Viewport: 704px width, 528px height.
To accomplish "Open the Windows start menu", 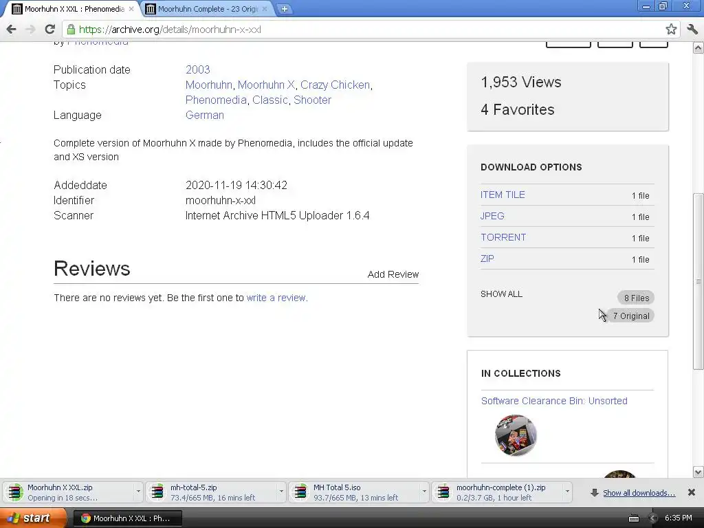I will pos(33,518).
